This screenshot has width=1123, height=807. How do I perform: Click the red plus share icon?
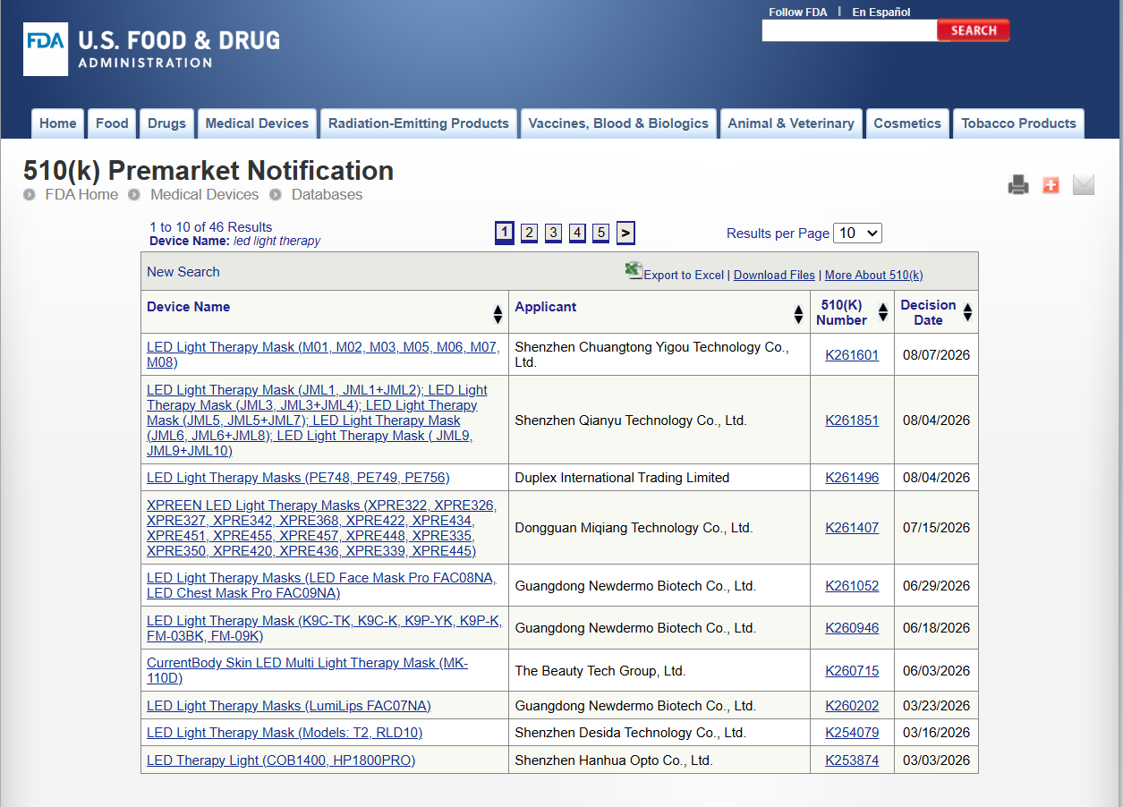pos(1051,185)
